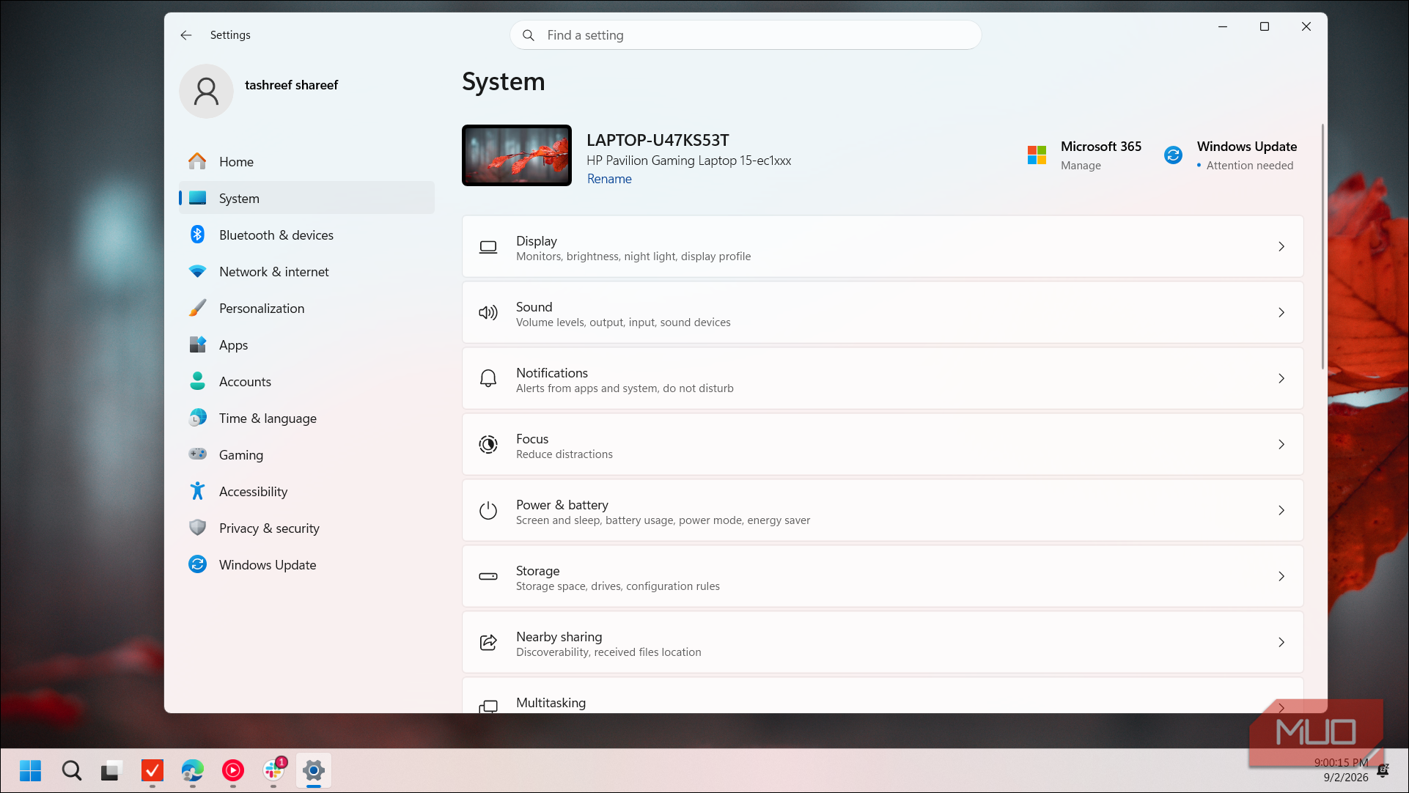The image size is (1409, 793).
Task: Click the Time & language globe icon
Action: [197, 418]
